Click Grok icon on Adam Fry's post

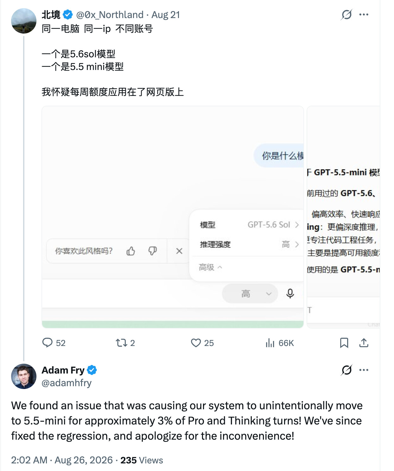[x=346, y=370]
